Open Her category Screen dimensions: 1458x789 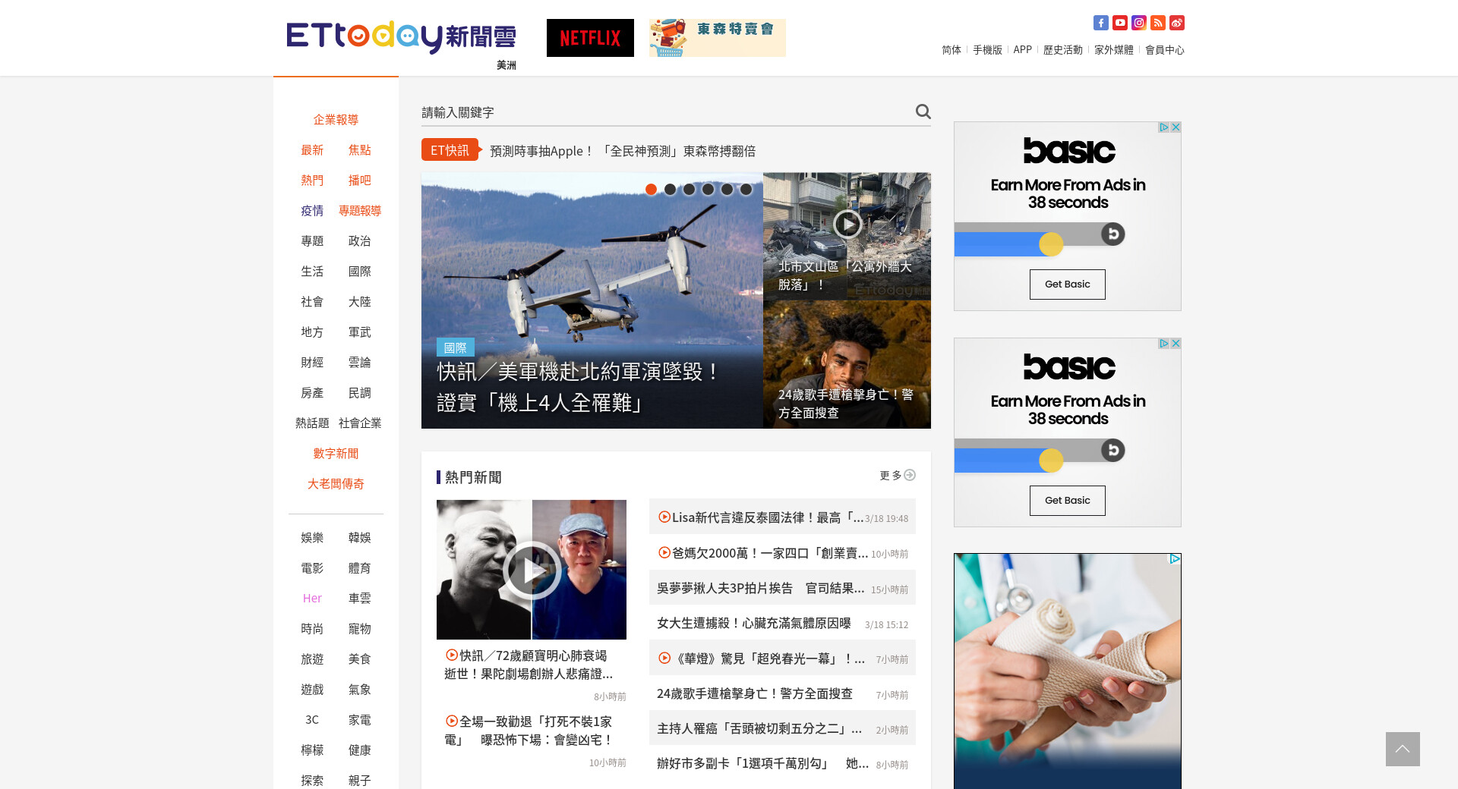(x=312, y=599)
